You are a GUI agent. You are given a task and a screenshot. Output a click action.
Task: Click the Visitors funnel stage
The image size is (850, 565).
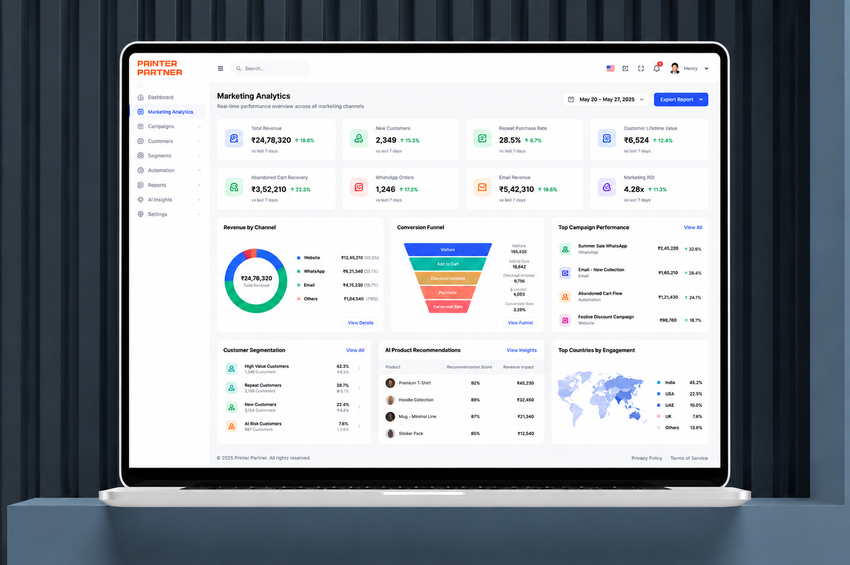coord(447,250)
